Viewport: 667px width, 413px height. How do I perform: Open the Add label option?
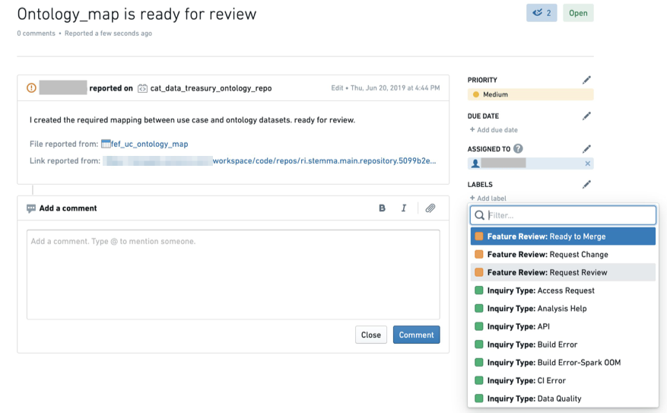click(x=488, y=199)
